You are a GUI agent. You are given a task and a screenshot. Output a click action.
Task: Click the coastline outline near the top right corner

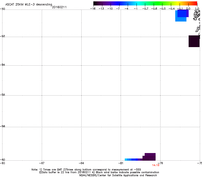197,15
